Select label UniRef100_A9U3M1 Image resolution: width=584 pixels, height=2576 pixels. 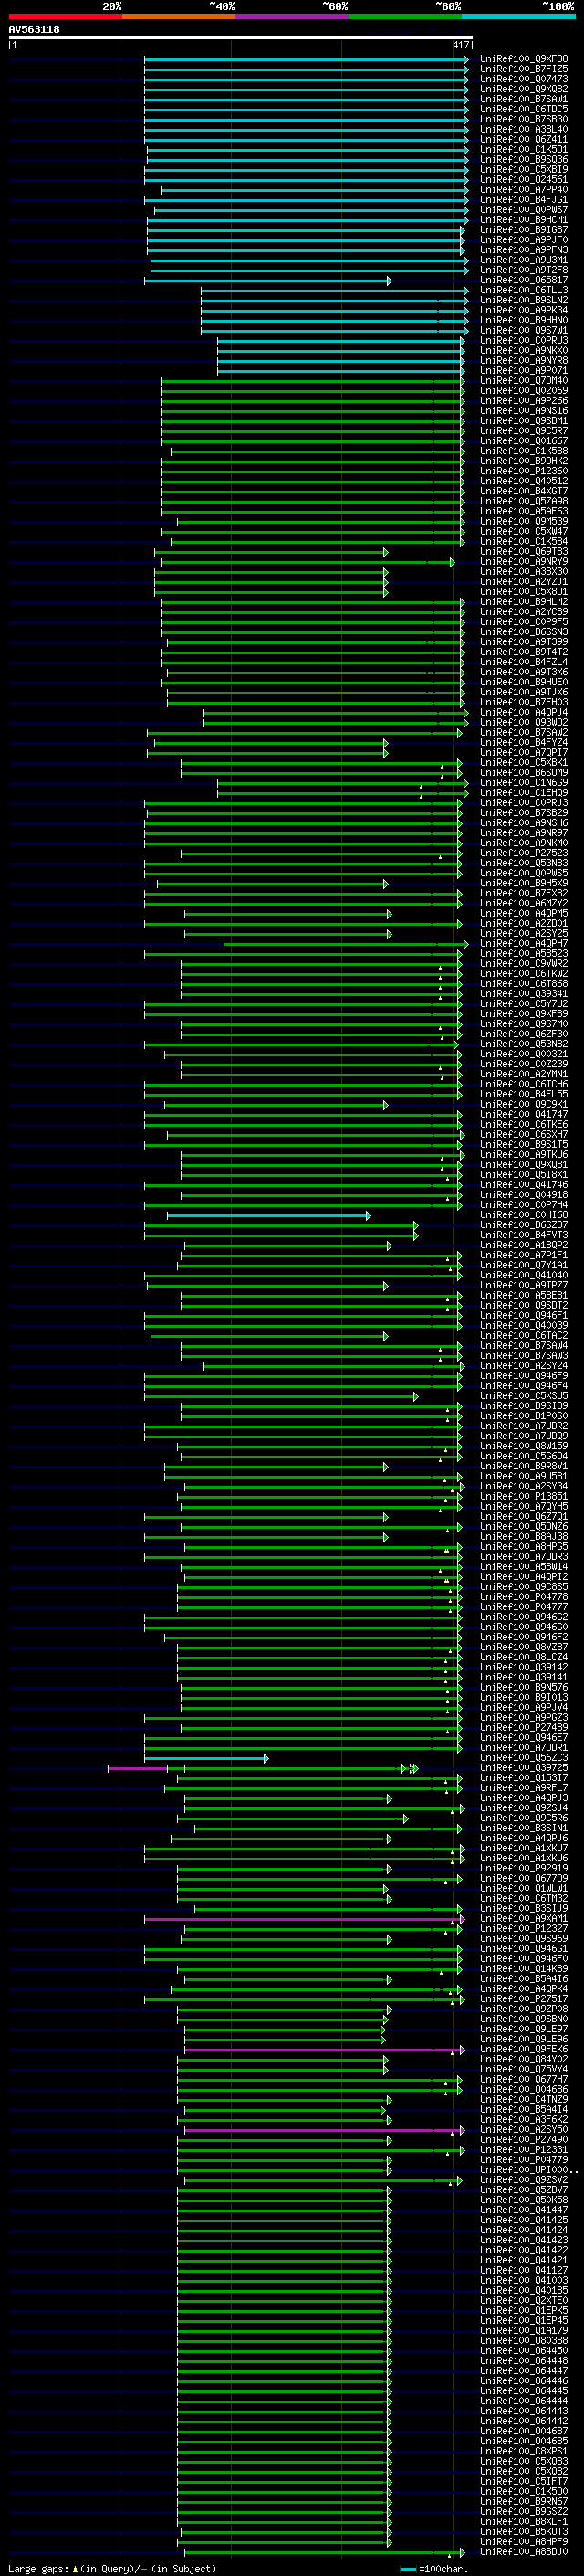523,260
